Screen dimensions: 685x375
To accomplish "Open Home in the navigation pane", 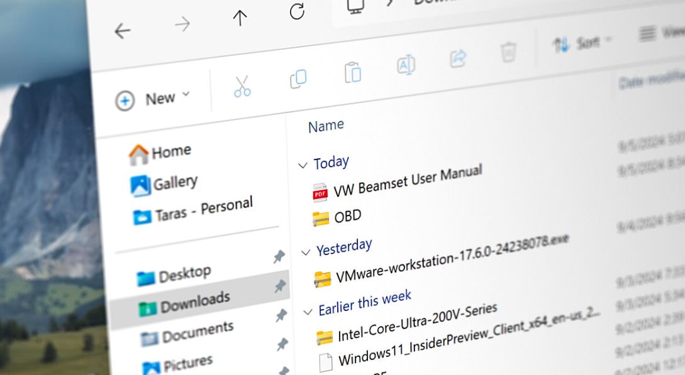I will click(160, 152).
